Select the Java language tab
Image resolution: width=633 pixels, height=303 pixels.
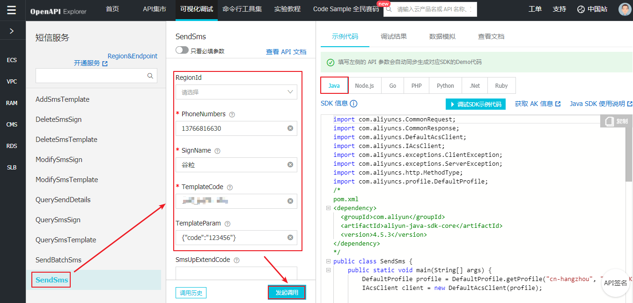pyautogui.click(x=334, y=86)
